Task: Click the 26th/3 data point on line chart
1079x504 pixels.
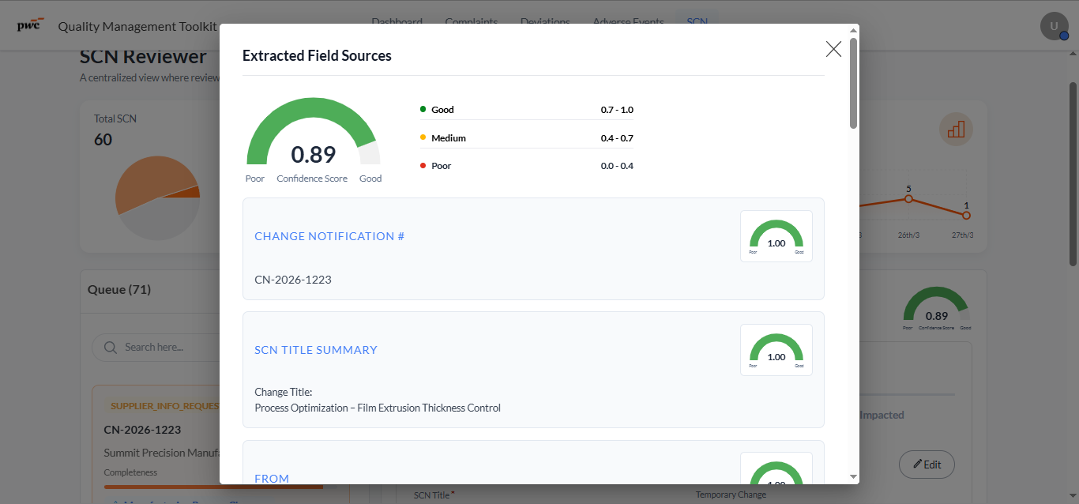Action: click(908, 199)
